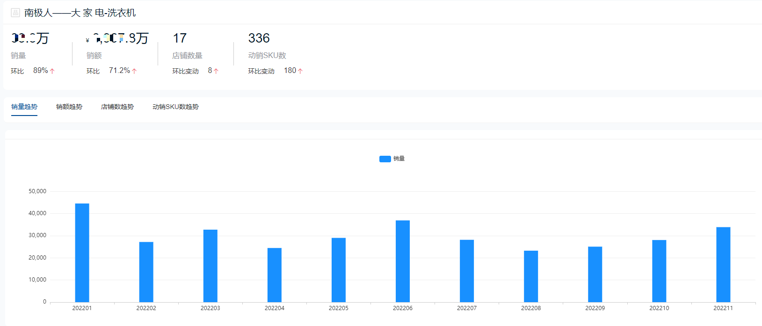The image size is (762, 326).
Task: Click the 202206 x-axis label
Action: (x=403, y=308)
